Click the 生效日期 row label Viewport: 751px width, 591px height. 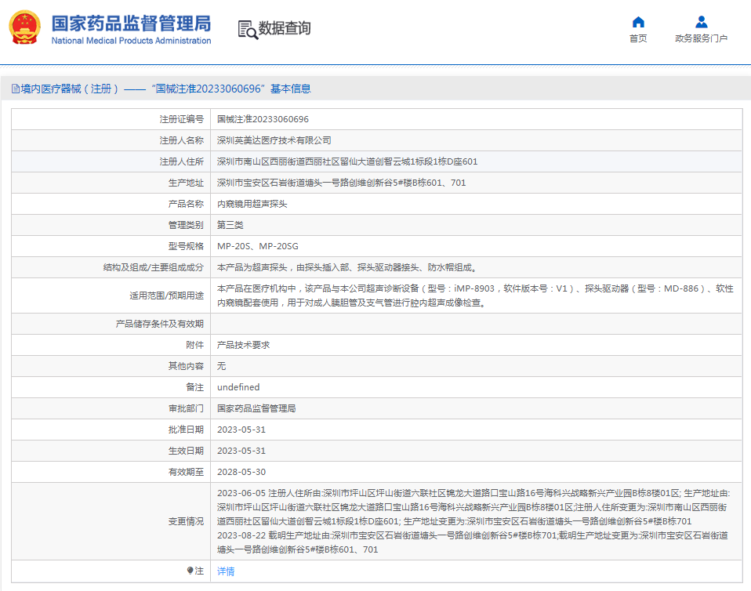[x=186, y=451]
